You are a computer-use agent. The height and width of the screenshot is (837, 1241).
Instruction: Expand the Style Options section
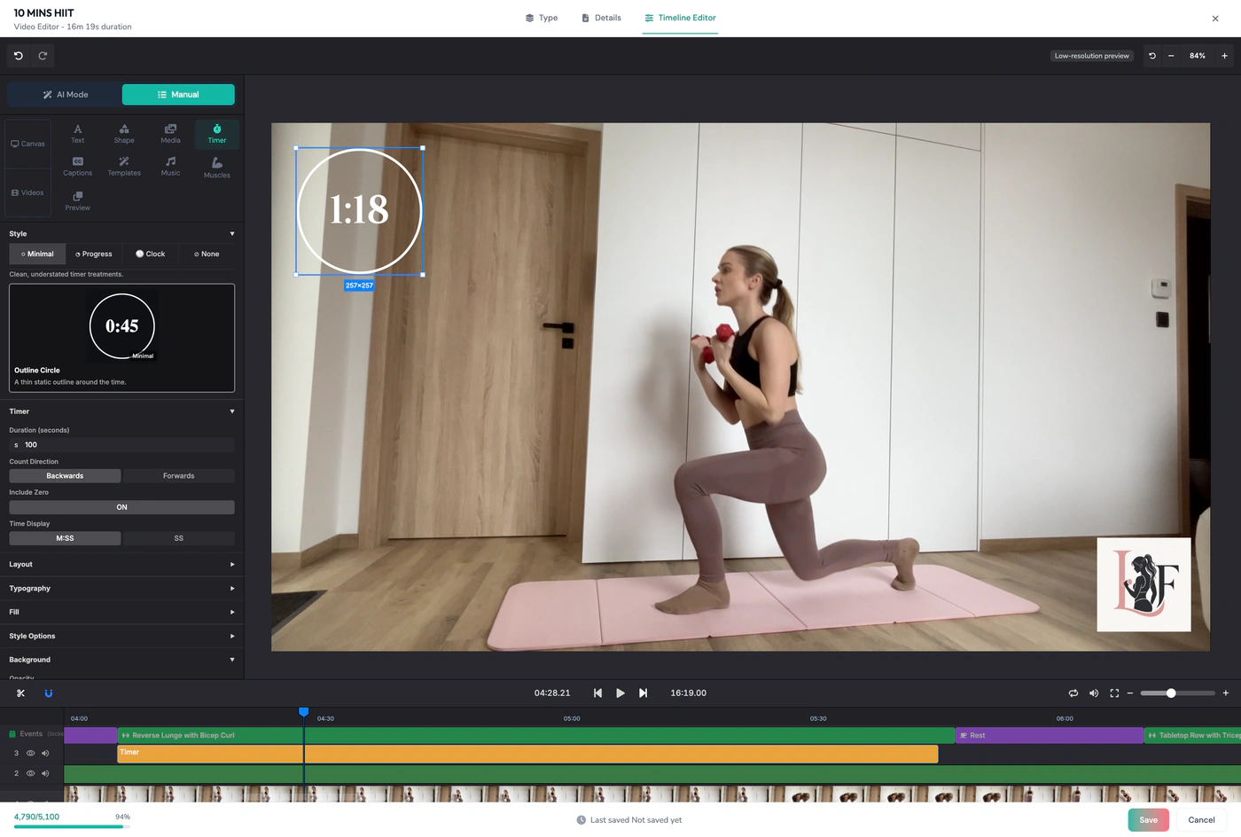(122, 636)
